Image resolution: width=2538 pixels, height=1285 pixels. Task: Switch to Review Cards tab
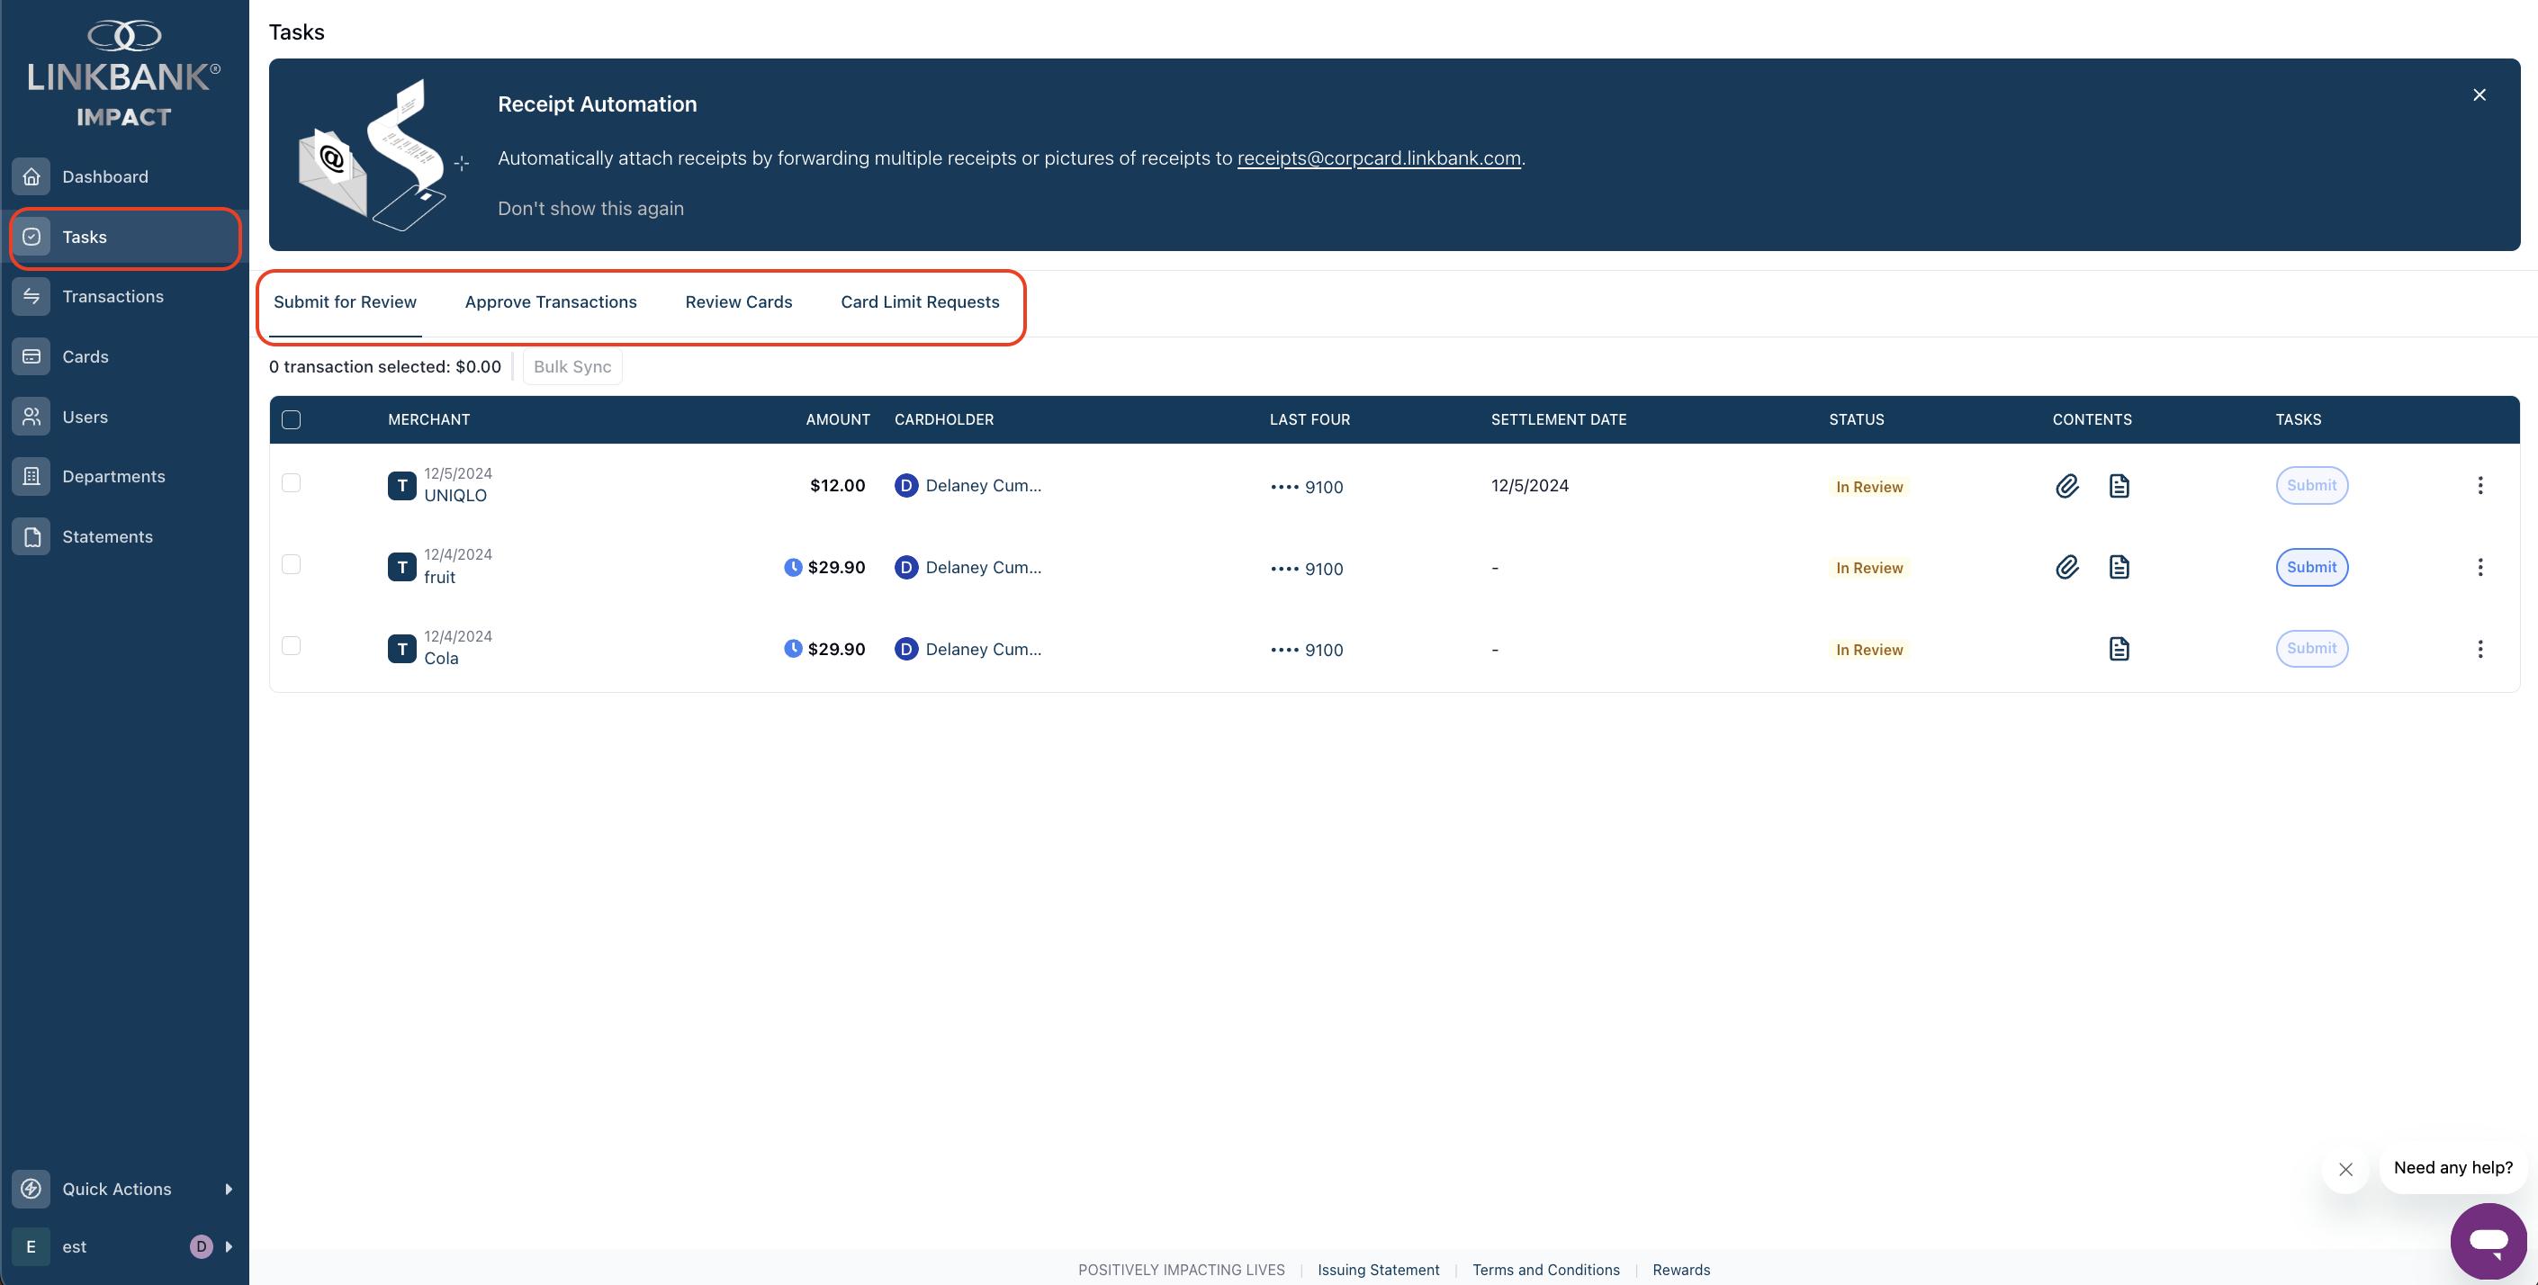click(739, 302)
